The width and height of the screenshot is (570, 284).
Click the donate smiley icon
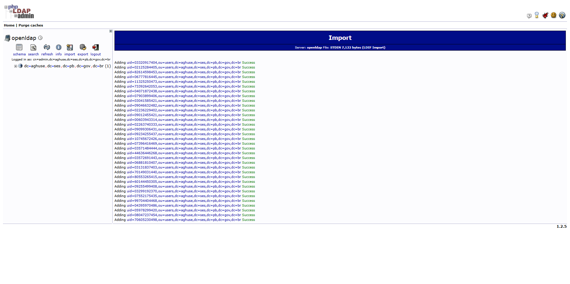tap(554, 15)
